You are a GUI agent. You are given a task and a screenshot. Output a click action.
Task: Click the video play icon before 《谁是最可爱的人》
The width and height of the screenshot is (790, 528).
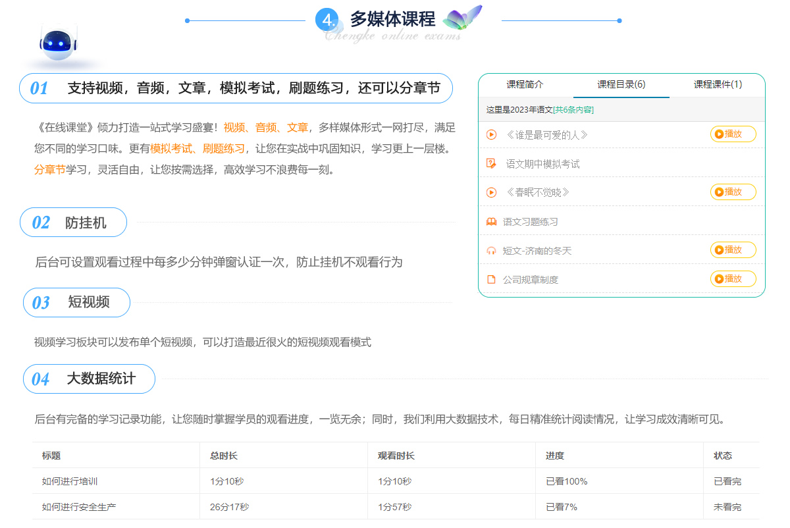click(491, 135)
